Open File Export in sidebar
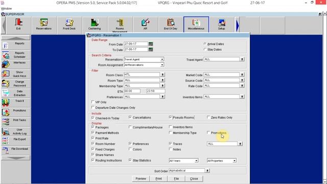Screen dimensions: 327x184 pyautogui.click(x=16, y=141)
